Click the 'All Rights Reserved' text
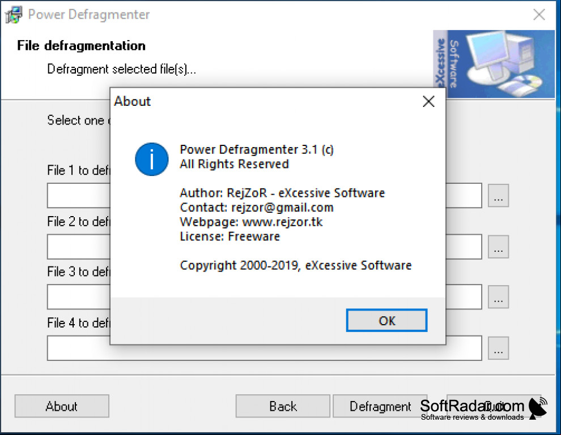This screenshot has width=561, height=435. 234,164
